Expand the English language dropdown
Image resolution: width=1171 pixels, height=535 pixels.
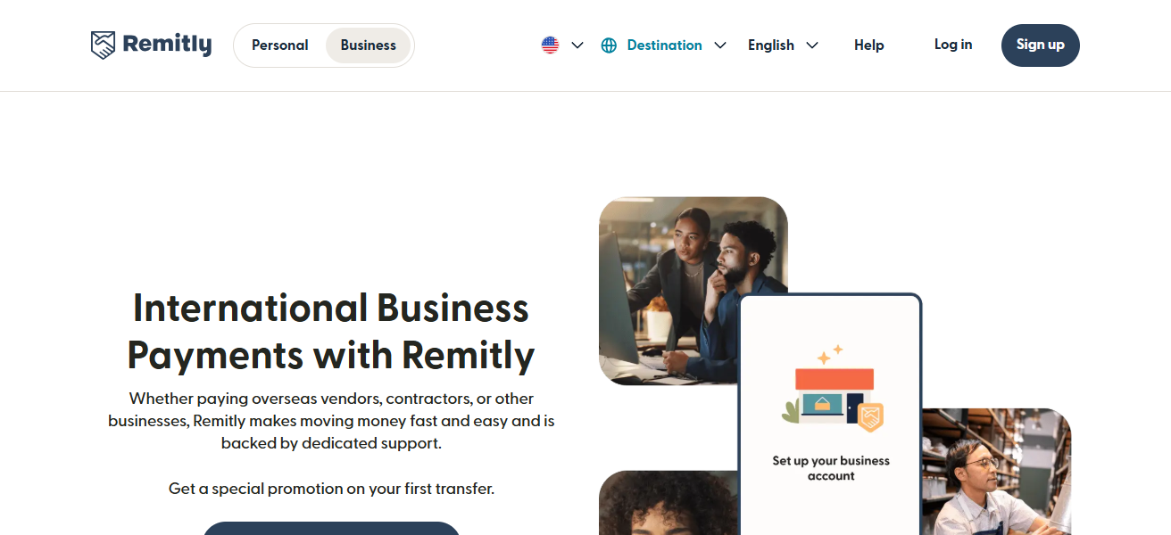click(x=782, y=45)
